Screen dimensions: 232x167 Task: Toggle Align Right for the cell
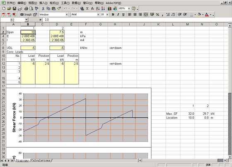click(x=140, y=15)
